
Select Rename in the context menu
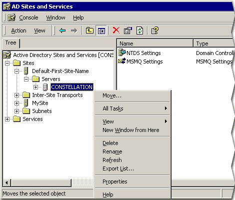click(x=132, y=151)
